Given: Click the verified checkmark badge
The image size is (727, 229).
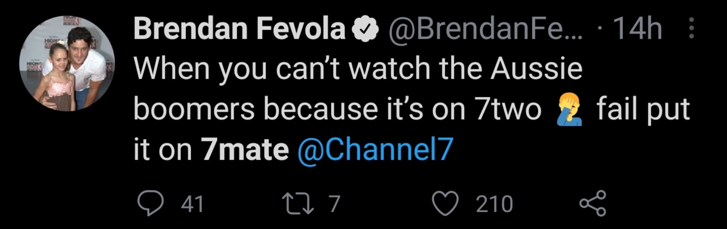Looking at the screenshot, I should click(x=366, y=30).
